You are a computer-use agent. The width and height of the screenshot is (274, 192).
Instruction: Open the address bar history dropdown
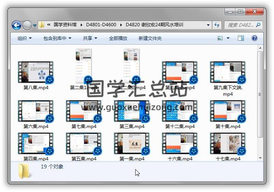(x=208, y=25)
